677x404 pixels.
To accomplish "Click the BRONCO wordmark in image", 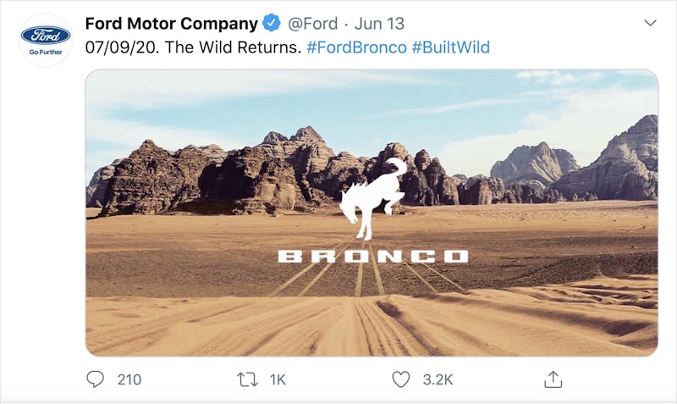I will (x=372, y=256).
